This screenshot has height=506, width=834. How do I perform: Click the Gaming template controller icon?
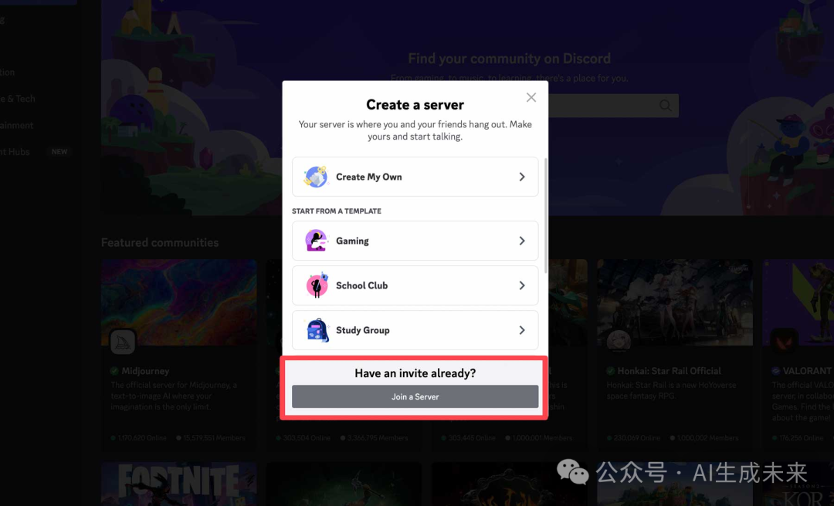pos(316,240)
